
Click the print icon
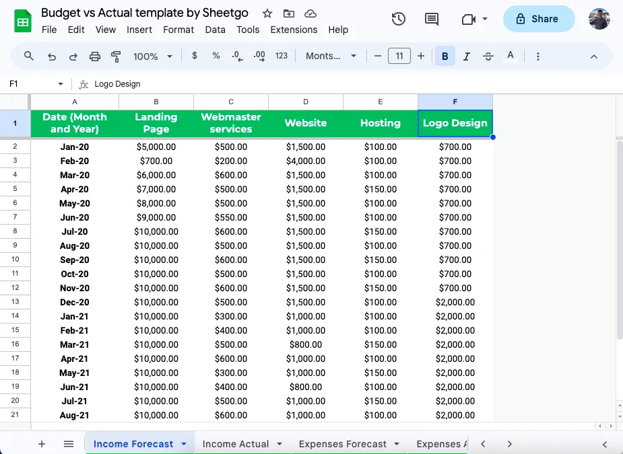(94, 56)
